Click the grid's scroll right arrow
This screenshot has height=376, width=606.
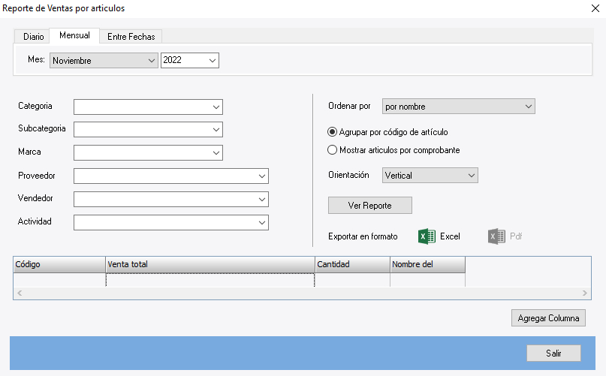[x=585, y=293]
